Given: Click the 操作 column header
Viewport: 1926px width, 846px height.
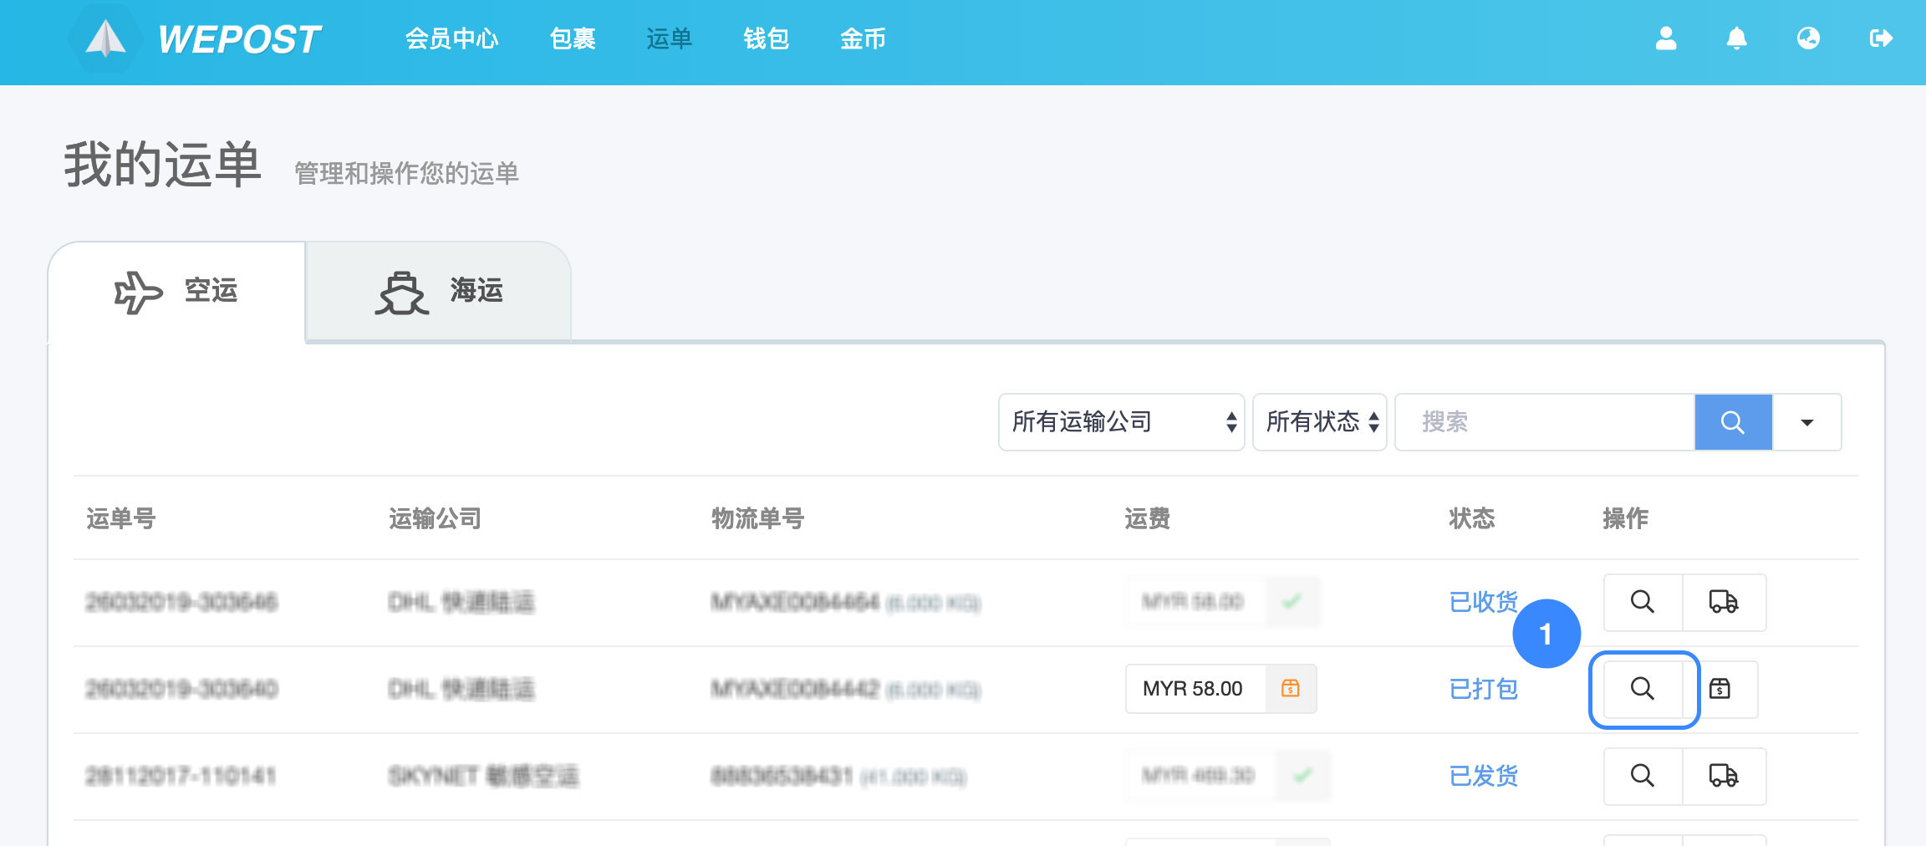Looking at the screenshot, I should (1625, 518).
